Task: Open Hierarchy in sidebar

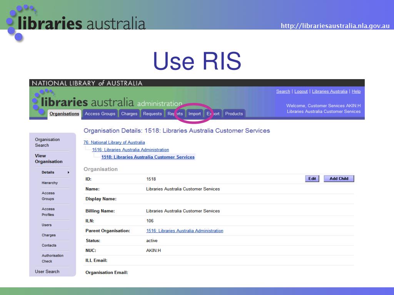Action: pyautogui.click(x=50, y=183)
